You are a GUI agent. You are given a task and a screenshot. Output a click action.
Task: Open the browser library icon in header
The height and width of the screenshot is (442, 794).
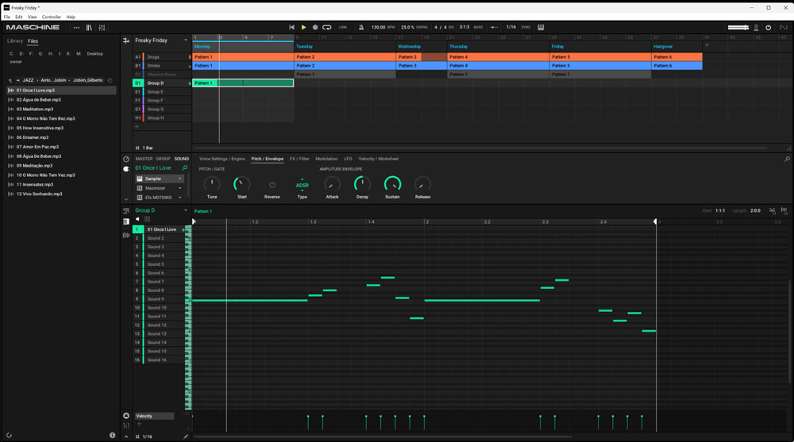click(x=89, y=27)
